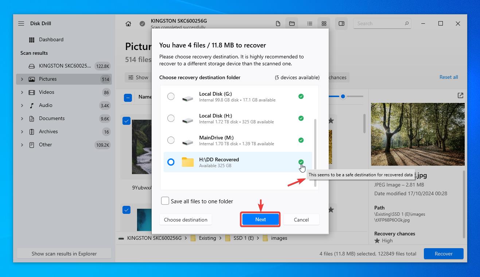The width and height of the screenshot is (480, 277).
Task: Click Next to continue recovery
Action: [x=261, y=219]
